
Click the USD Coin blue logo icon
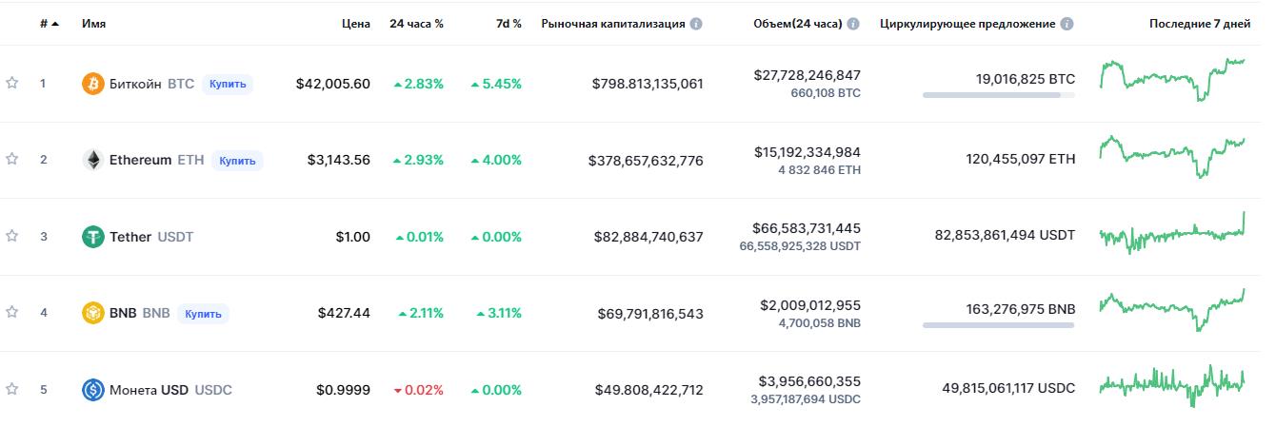[x=92, y=390]
